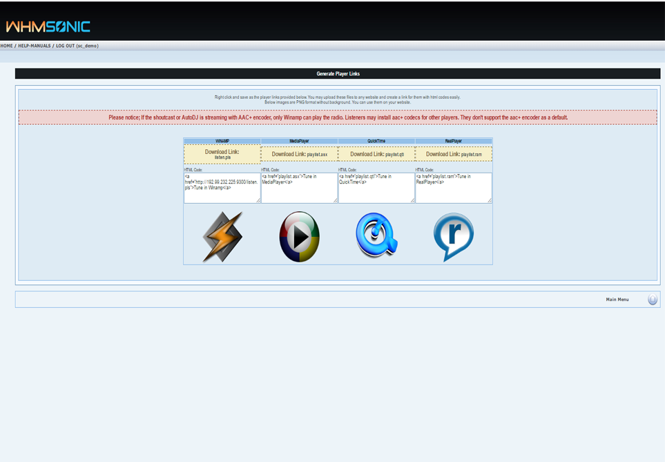
Task: Open HELP-MANUALS link
Action: (x=35, y=46)
